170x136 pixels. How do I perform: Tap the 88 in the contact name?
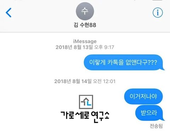(x=93, y=25)
